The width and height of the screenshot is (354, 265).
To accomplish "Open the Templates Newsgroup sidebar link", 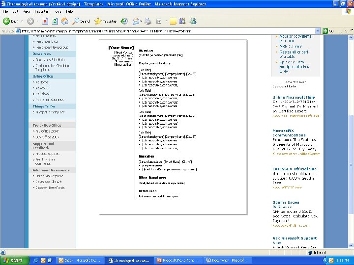I will (52, 47).
